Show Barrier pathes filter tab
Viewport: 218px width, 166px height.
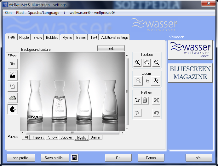coord(95,137)
